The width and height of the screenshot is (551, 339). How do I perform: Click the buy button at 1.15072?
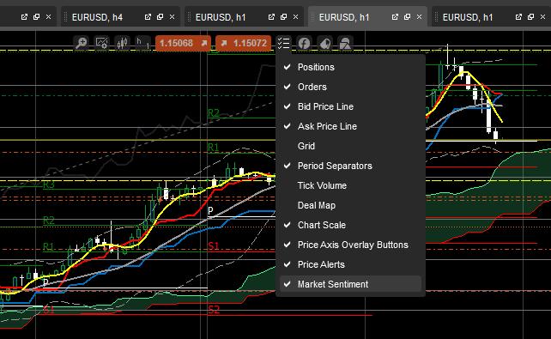click(x=243, y=43)
